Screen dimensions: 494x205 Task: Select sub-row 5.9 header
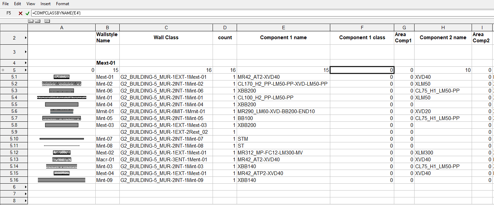click(x=14, y=132)
